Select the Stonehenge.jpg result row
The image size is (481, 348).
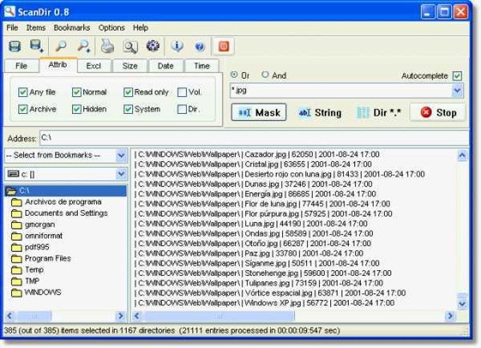(262, 273)
